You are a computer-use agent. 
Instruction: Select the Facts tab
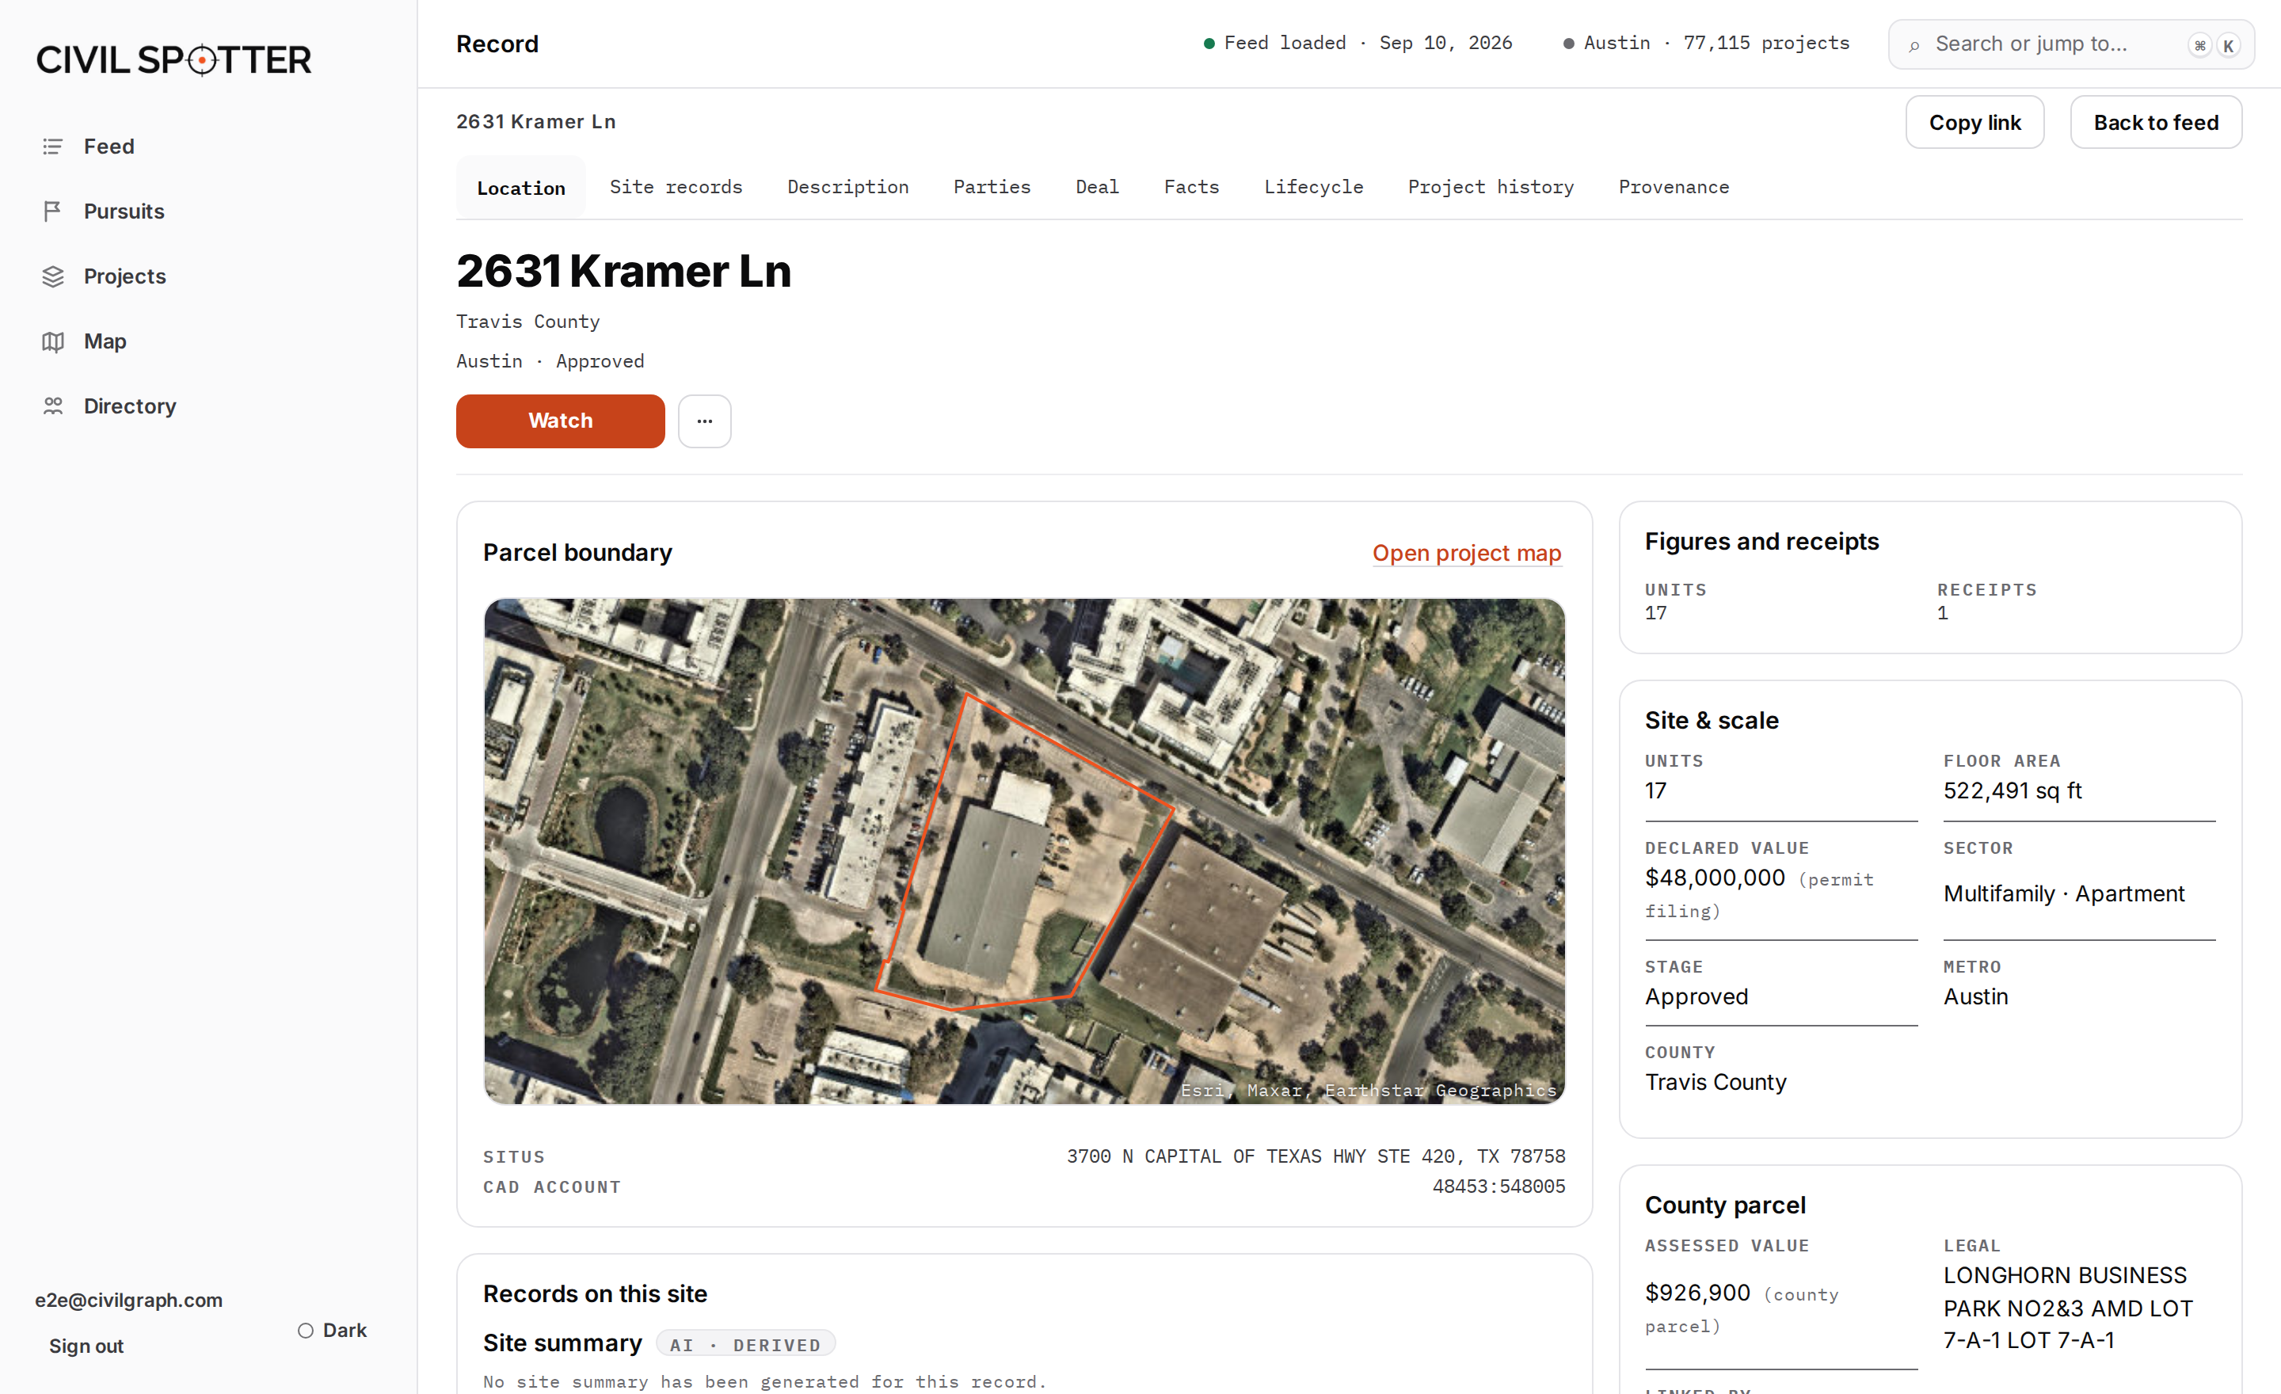click(x=1191, y=187)
